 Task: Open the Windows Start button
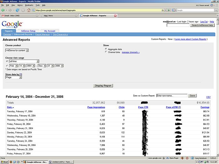point(4,162)
